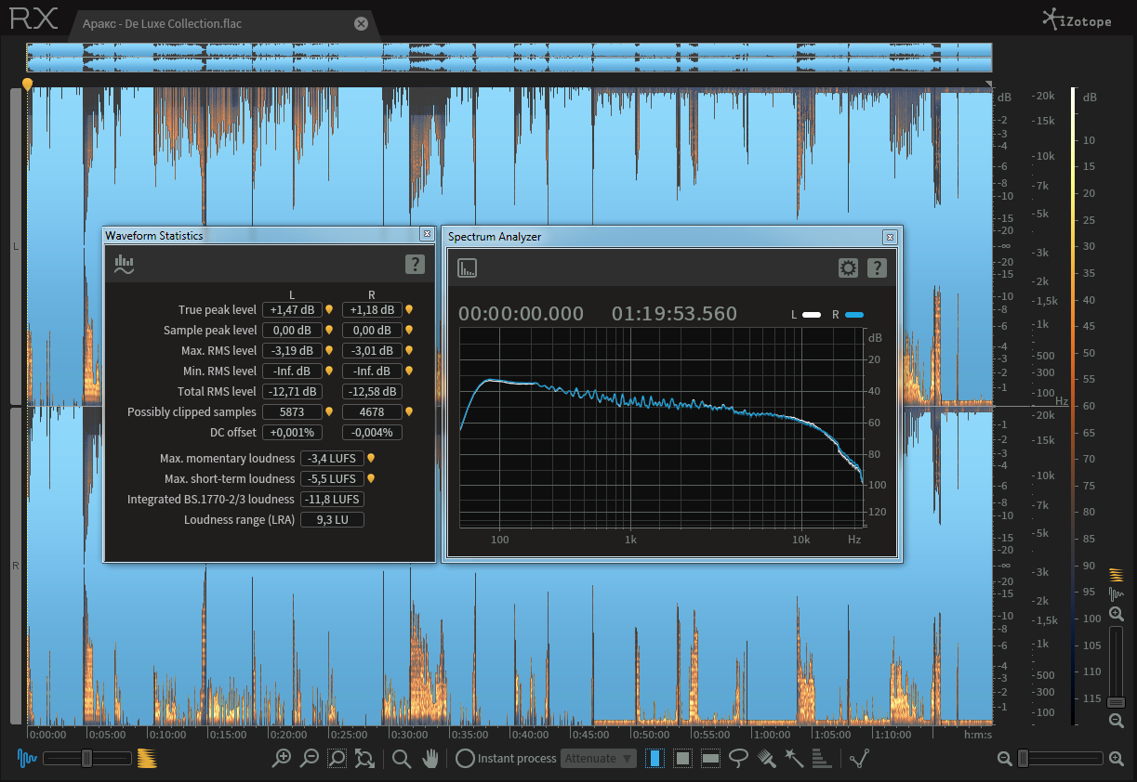
Task: Click the RX logo
Action: tap(34, 18)
